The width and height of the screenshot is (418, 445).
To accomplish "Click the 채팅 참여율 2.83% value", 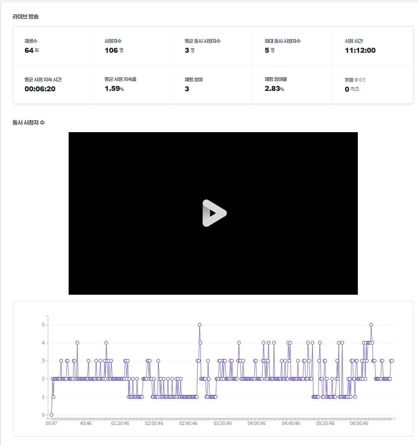I will pyautogui.click(x=274, y=89).
